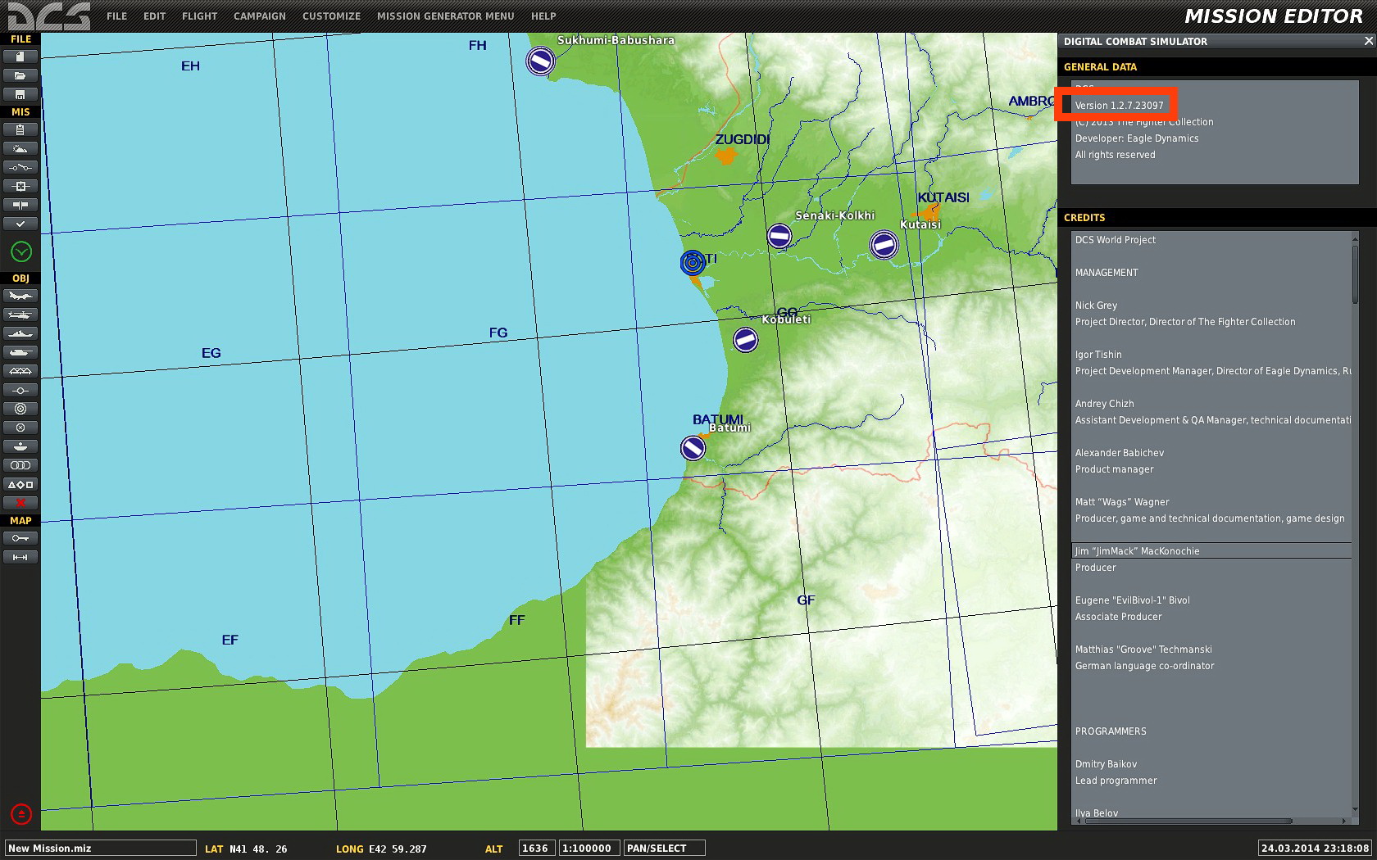This screenshot has height=860, width=1377.
Task: Click the longitude E42 59.287 readout
Action: 398,849
